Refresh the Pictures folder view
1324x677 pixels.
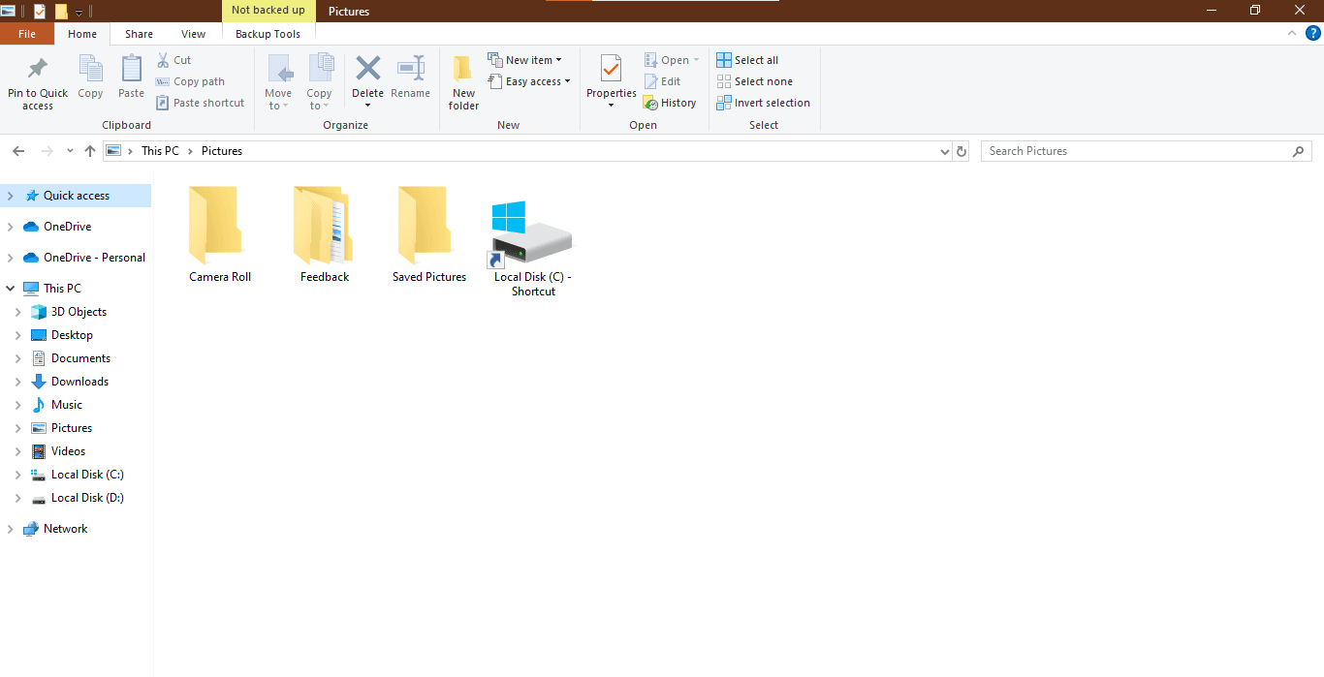pos(961,151)
